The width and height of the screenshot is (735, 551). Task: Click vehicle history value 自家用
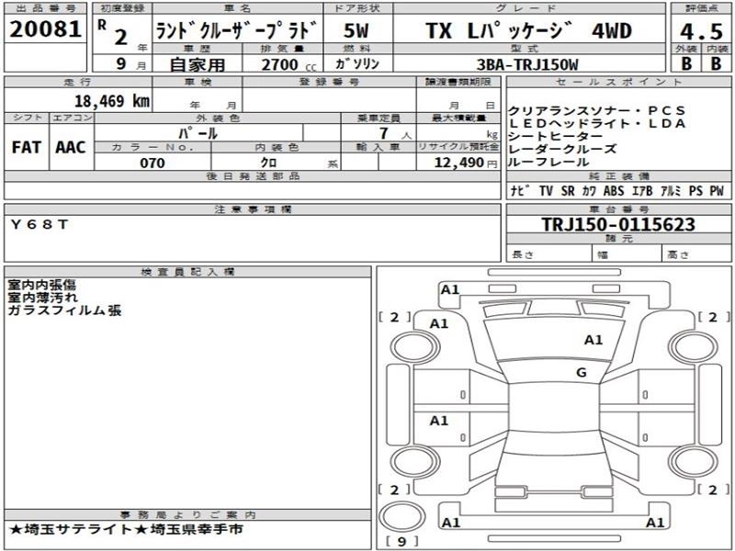pyautogui.click(x=198, y=64)
